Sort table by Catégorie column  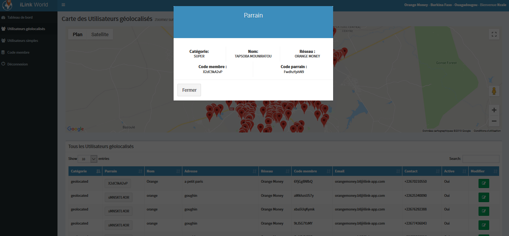(x=85, y=171)
